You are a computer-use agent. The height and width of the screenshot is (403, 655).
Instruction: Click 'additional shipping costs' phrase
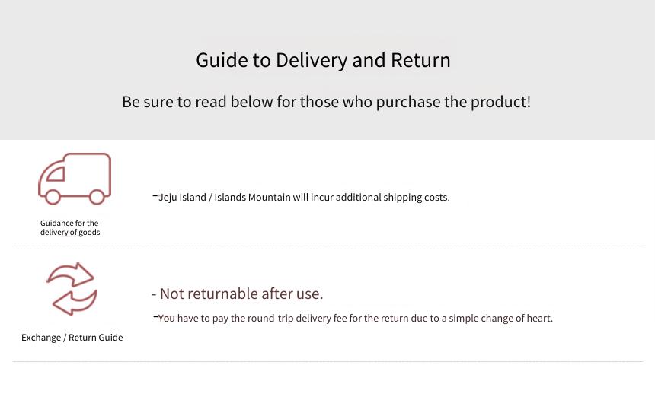coord(393,198)
